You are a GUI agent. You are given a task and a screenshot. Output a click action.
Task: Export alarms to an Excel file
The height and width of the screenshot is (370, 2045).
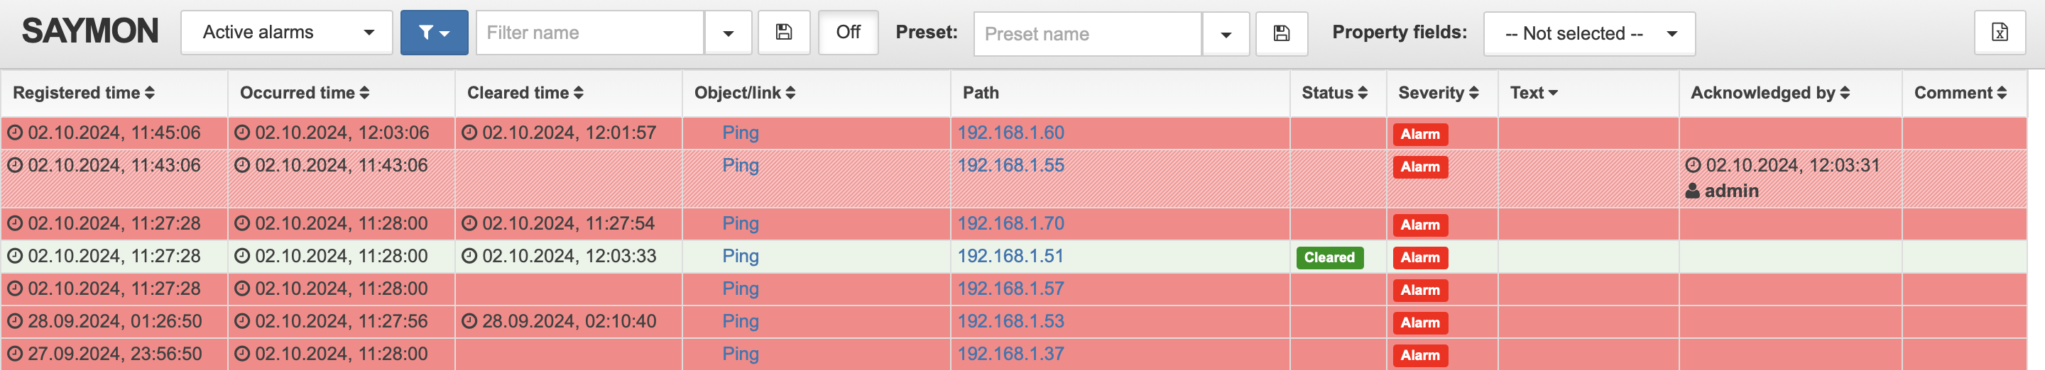1999,33
